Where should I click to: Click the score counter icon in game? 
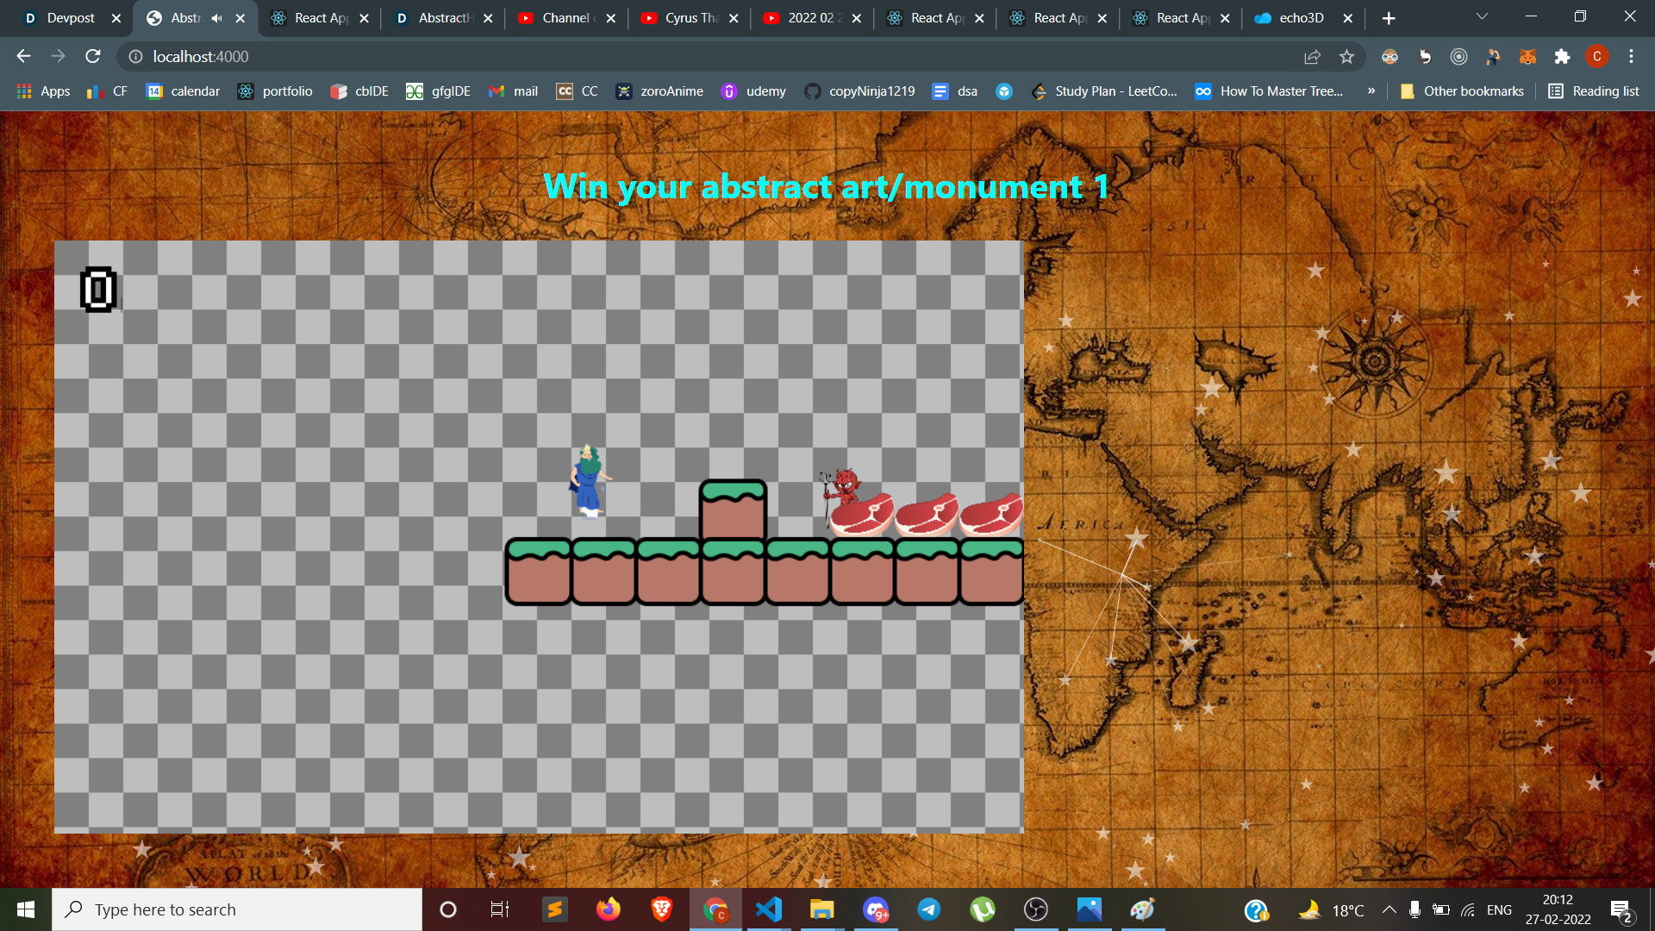click(98, 290)
